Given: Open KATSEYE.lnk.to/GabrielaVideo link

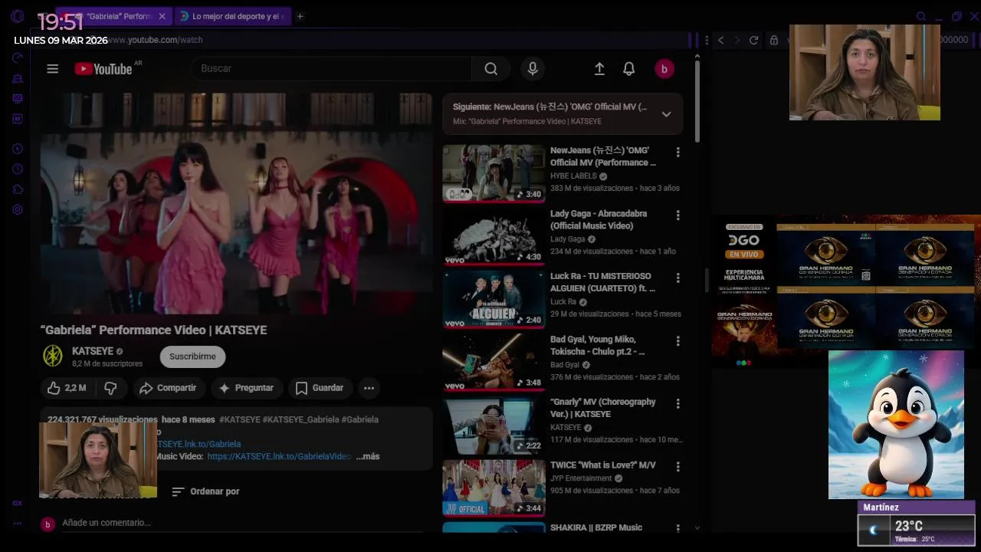Looking at the screenshot, I should tap(279, 456).
